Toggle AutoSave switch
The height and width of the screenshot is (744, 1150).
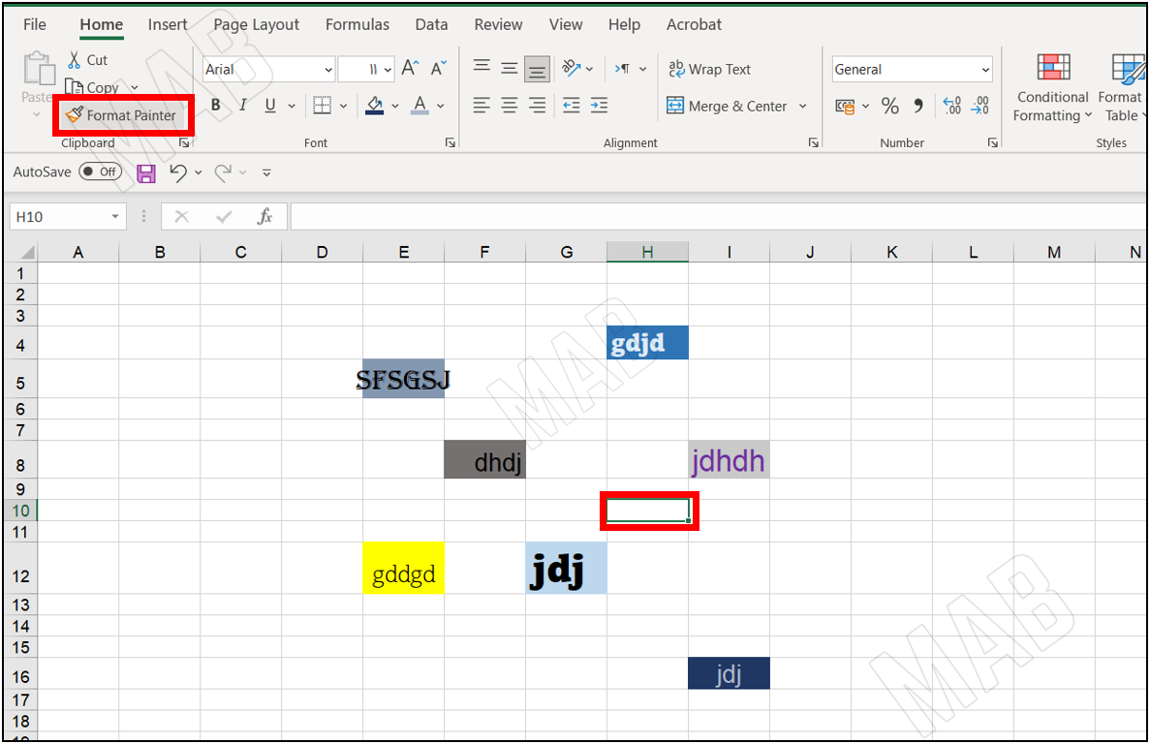tap(101, 171)
